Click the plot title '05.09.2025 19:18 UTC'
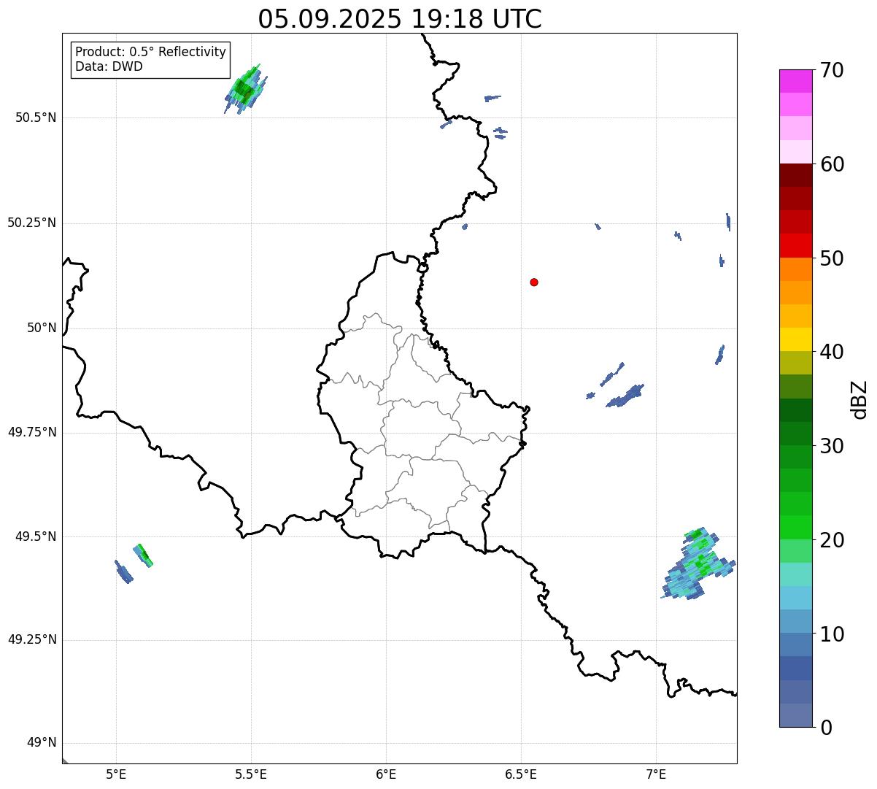Image resolution: width=877 pixels, height=789 pixels. [400, 19]
